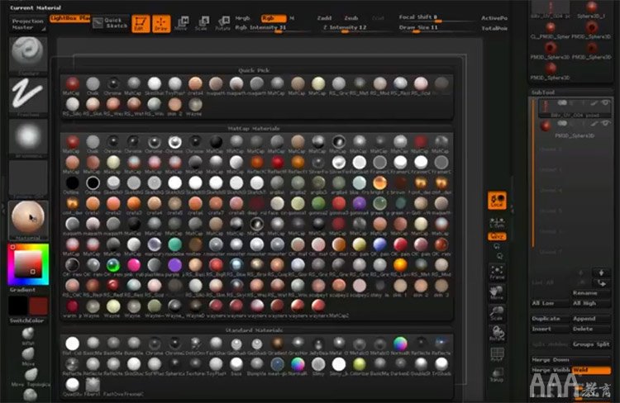Toggle the Local symmetry button
Screen dimensions: 620x403
pos(497,200)
